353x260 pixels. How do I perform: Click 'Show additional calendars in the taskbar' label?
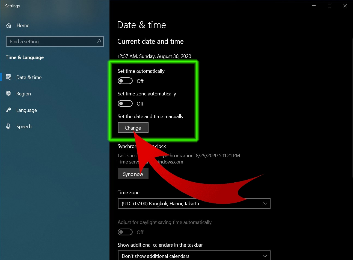coord(160,245)
